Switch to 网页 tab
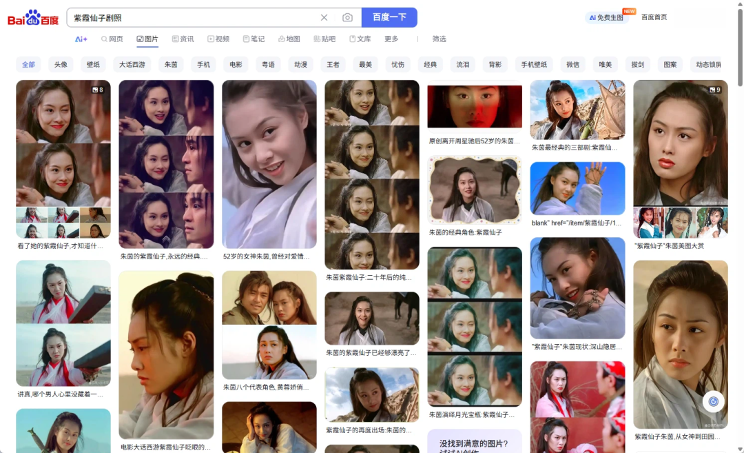This screenshot has height=453, width=744. pos(112,39)
